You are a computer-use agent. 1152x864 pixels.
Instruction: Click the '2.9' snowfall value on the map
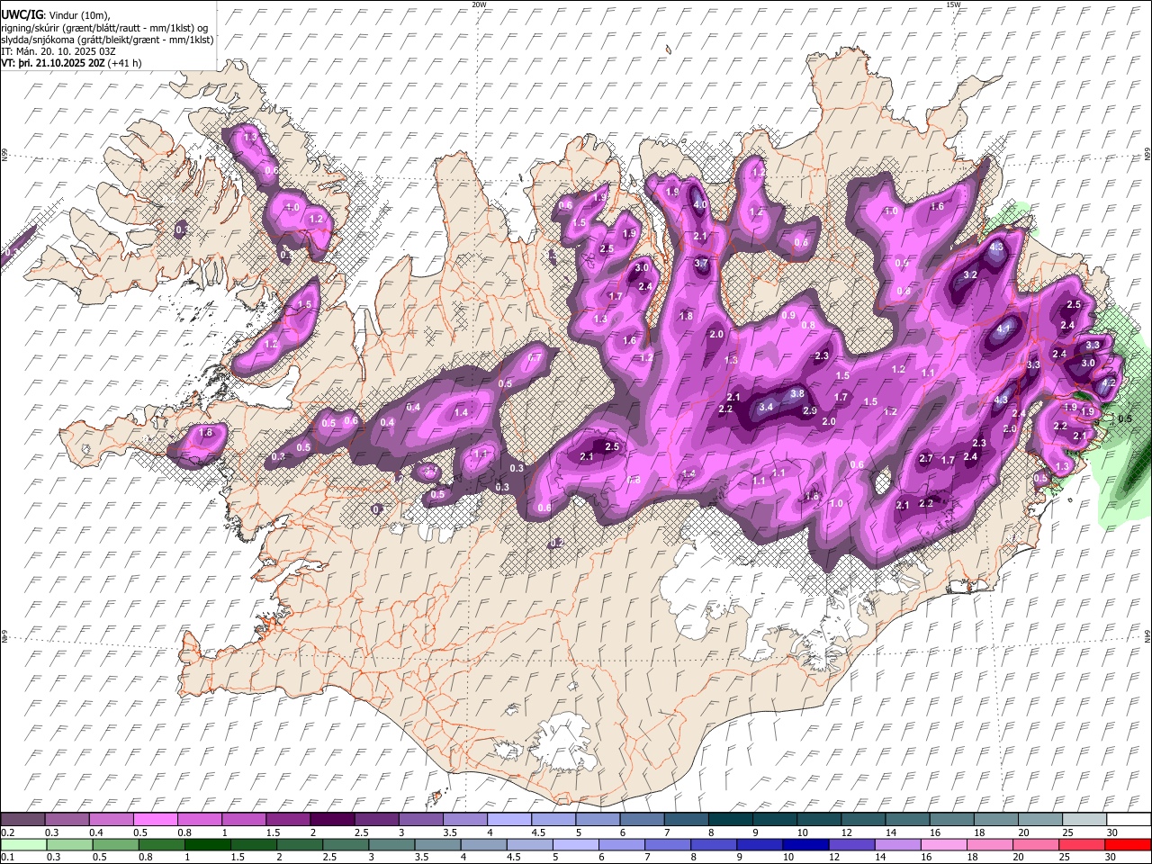(810, 411)
